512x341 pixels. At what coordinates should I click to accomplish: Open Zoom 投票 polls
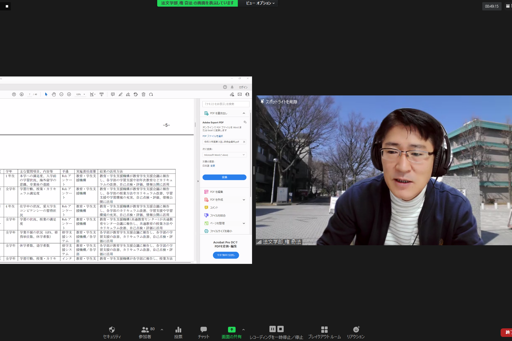point(178,332)
